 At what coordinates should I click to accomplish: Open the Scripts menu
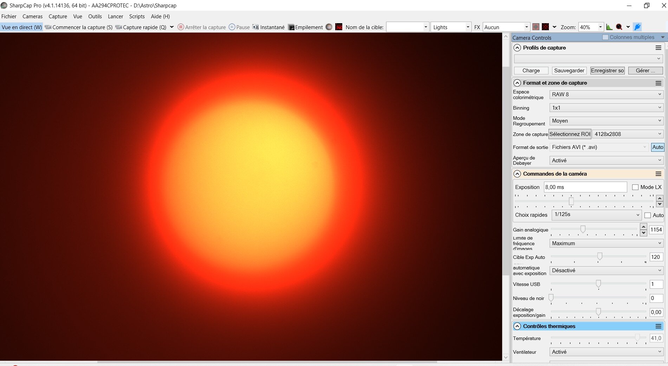pyautogui.click(x=137, y=17)
